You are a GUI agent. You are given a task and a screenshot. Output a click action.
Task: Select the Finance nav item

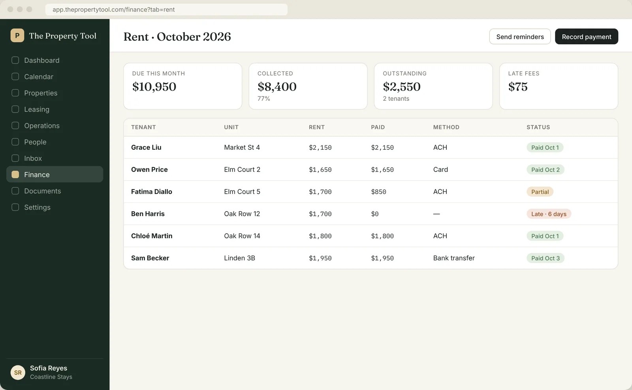coord(55,174)
